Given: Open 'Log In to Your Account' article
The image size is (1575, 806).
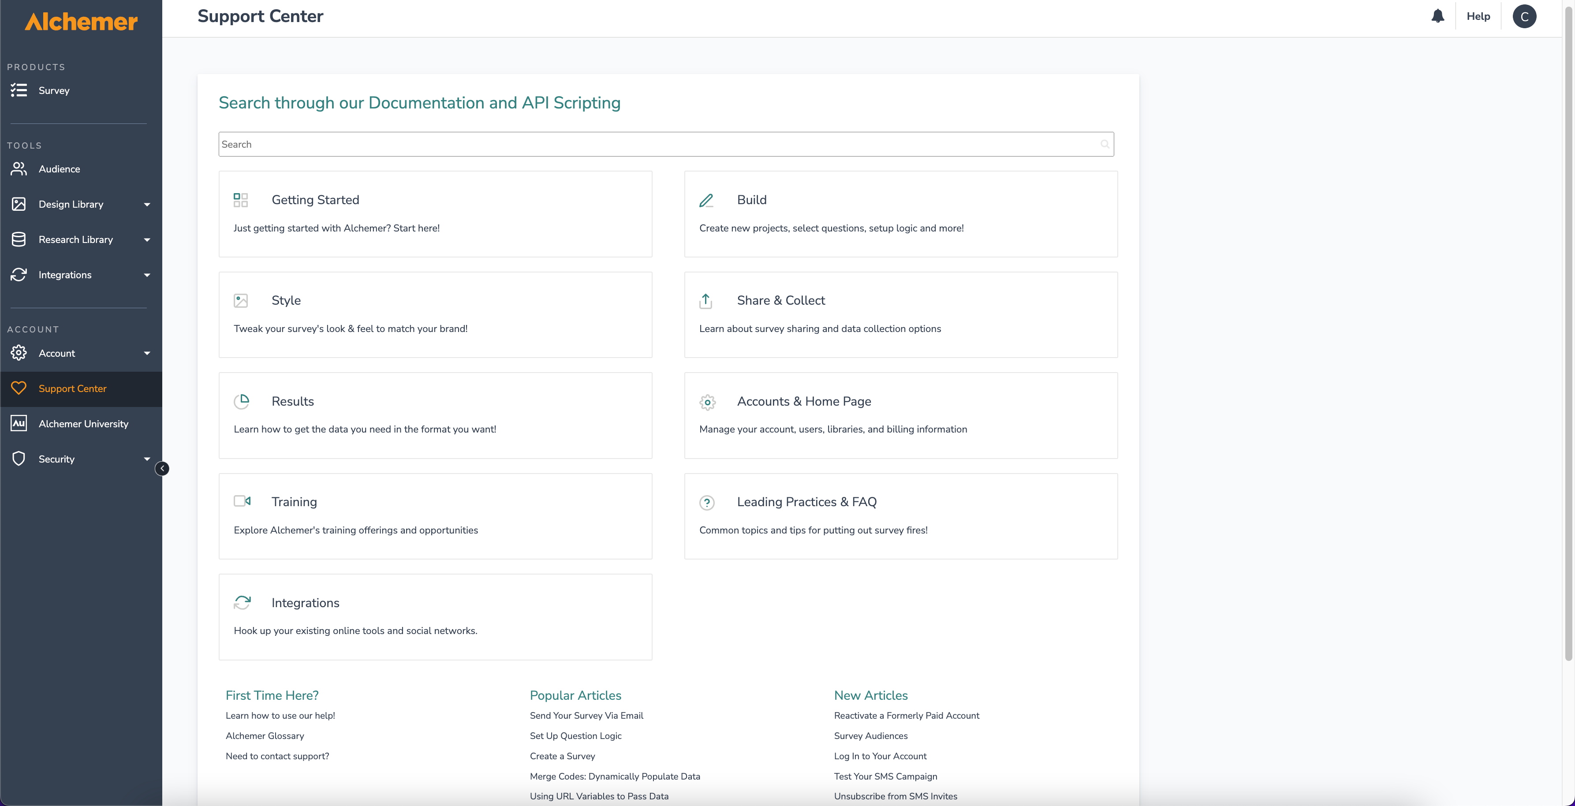Looking at the screenshot, I should 880,756.
